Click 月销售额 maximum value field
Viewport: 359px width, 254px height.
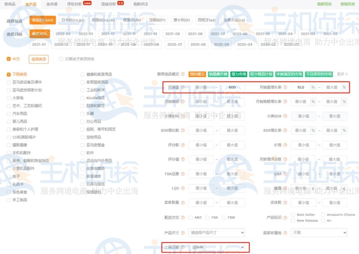click(x=232, y=101)
